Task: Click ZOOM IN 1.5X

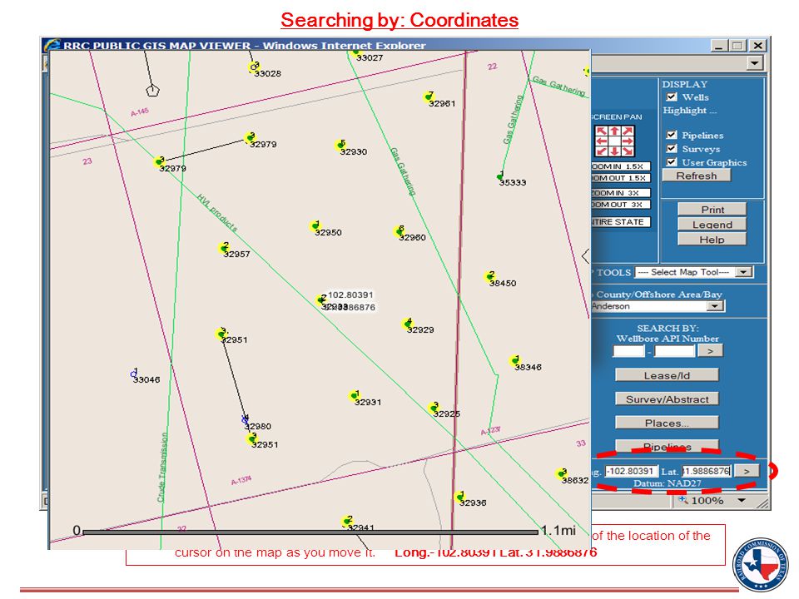Action: pos(621,166)
